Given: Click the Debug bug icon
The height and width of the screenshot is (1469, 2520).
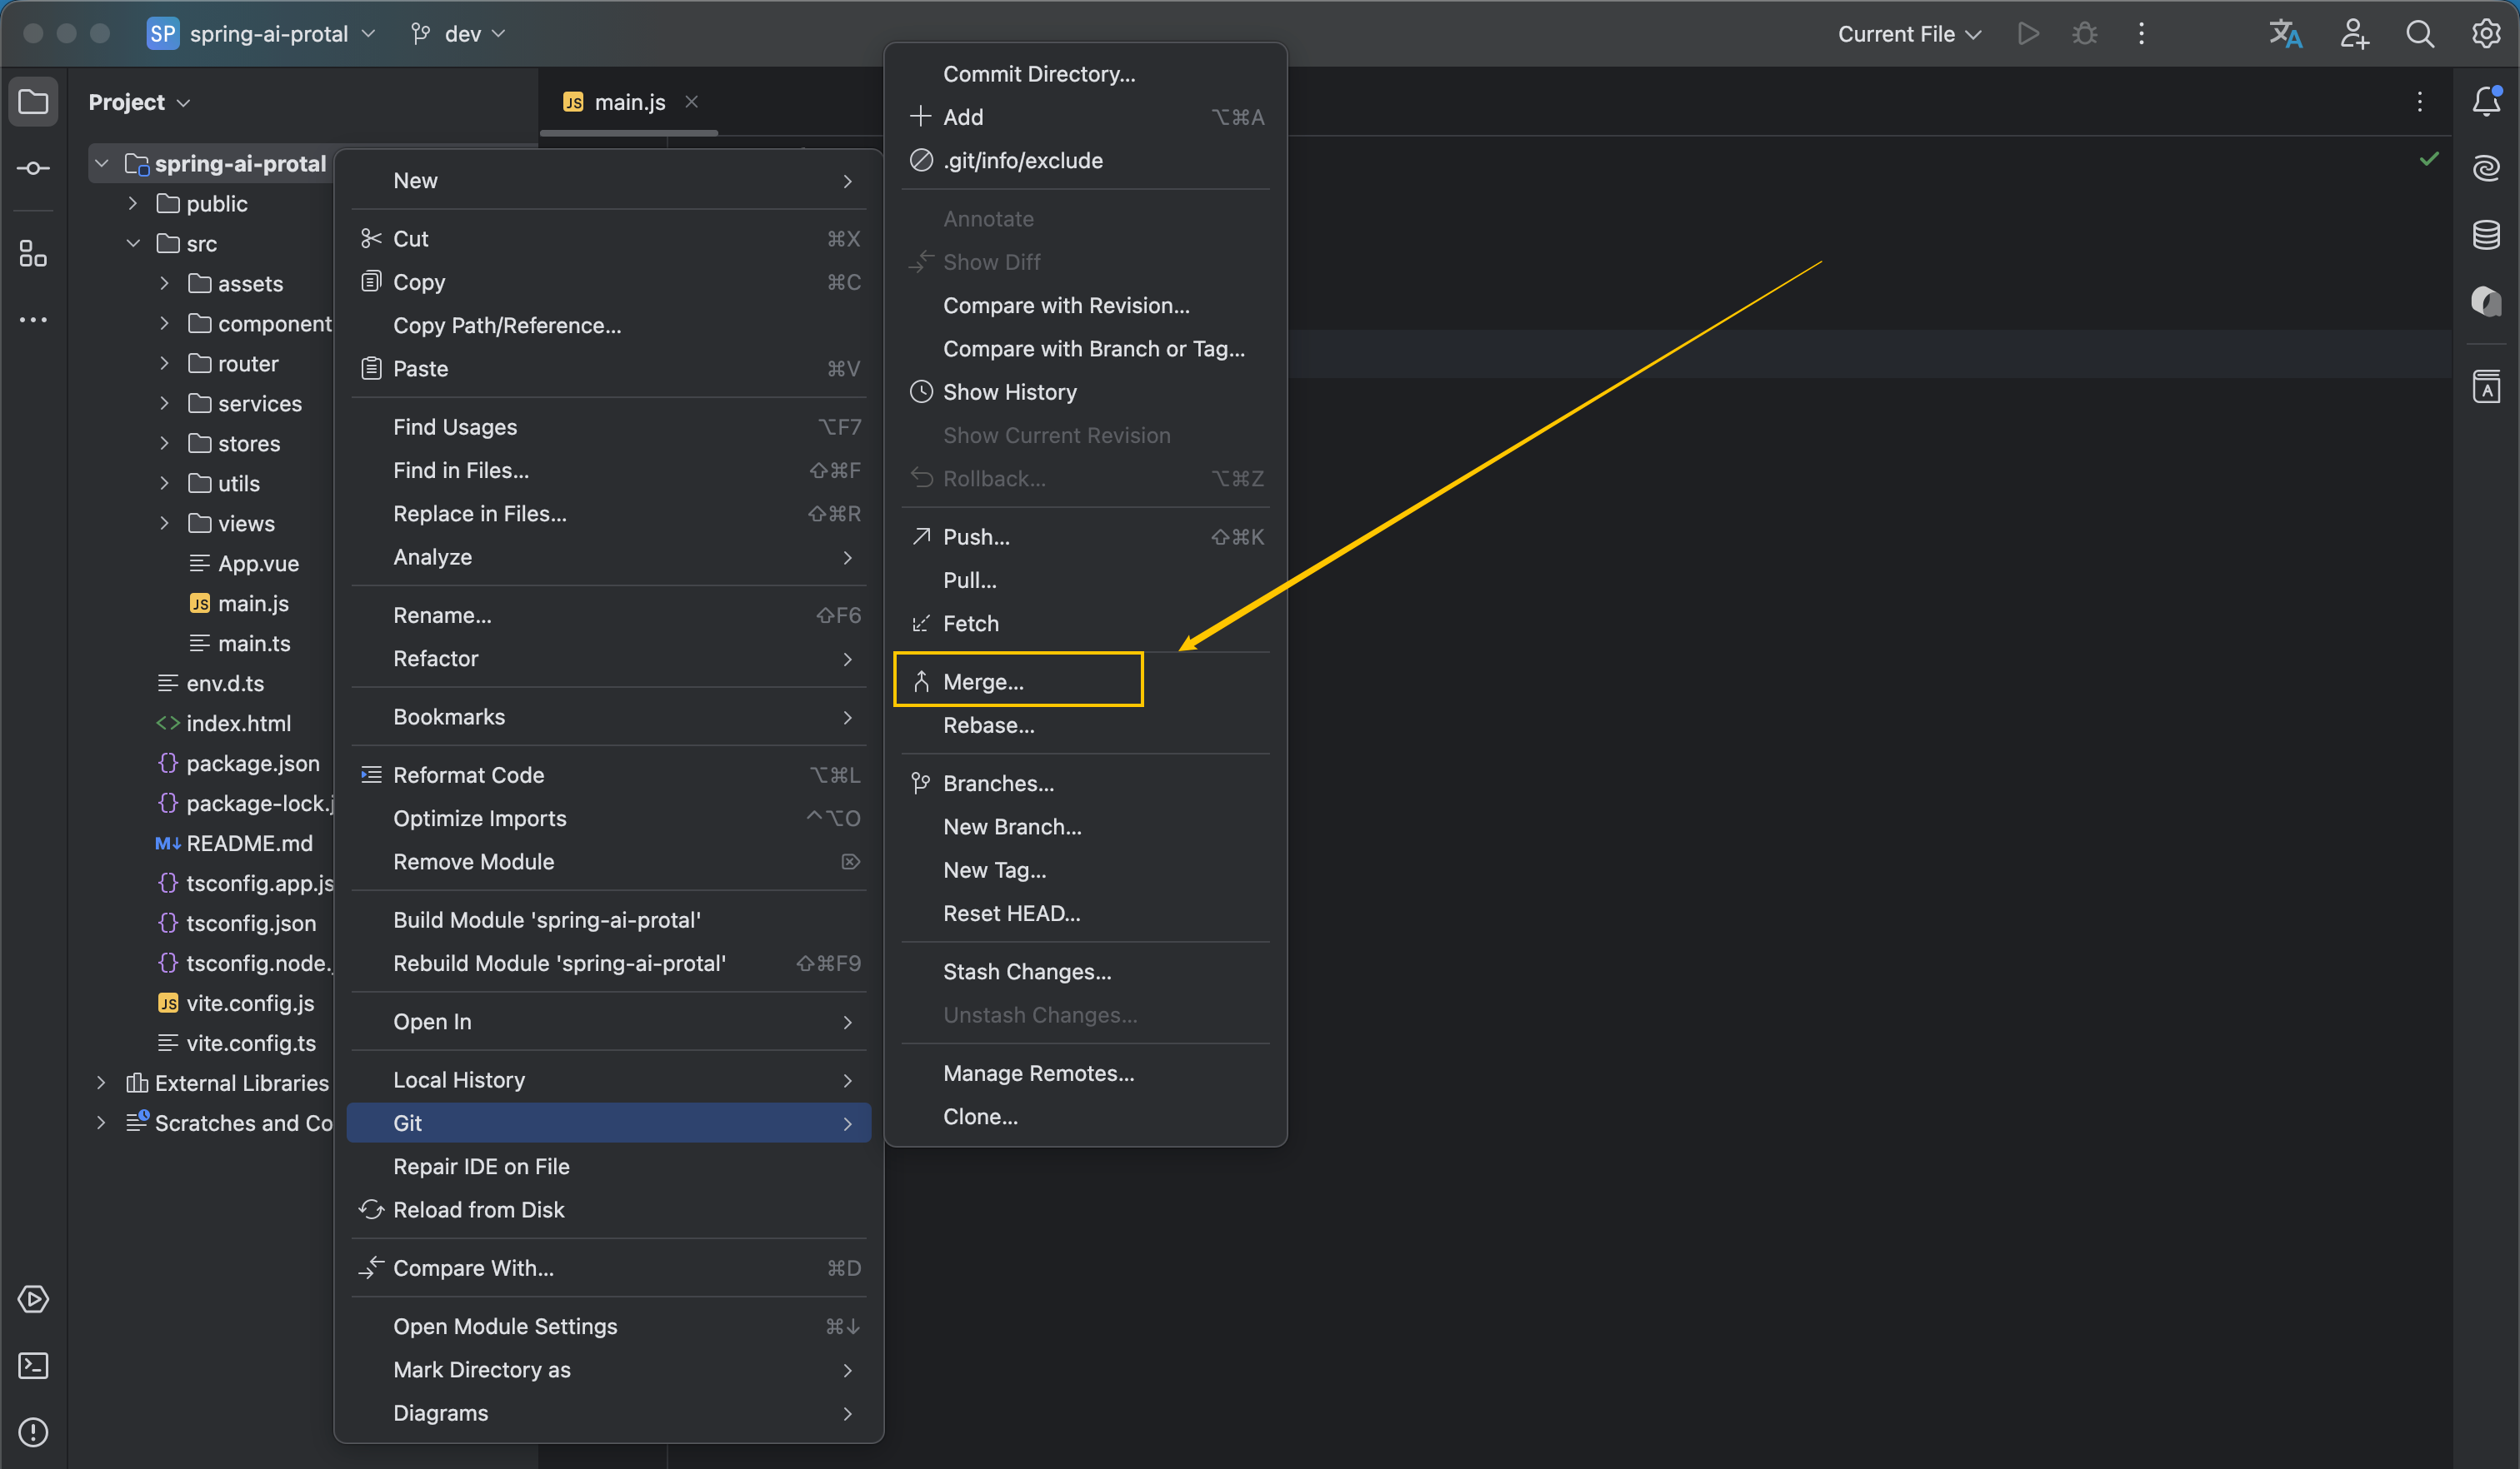Looking at the screenshot, I should coord(2084,34).
